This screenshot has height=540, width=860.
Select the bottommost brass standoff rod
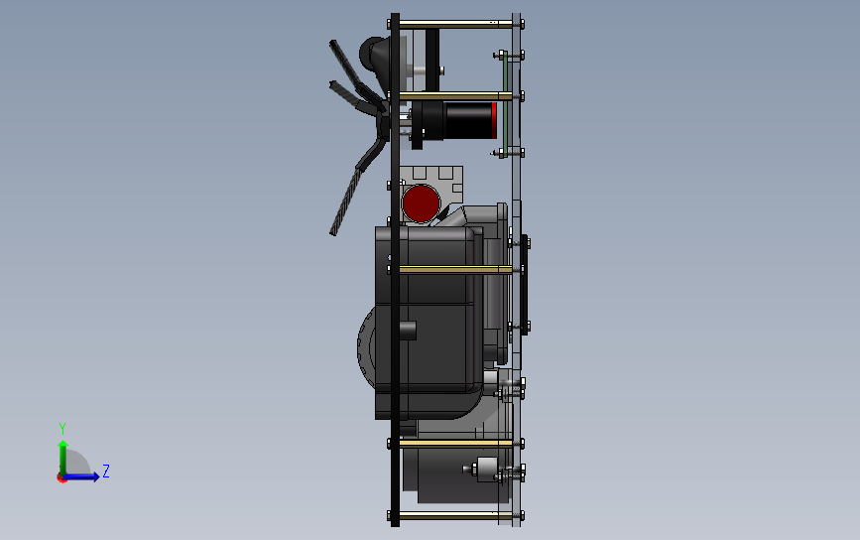(455, 516)
